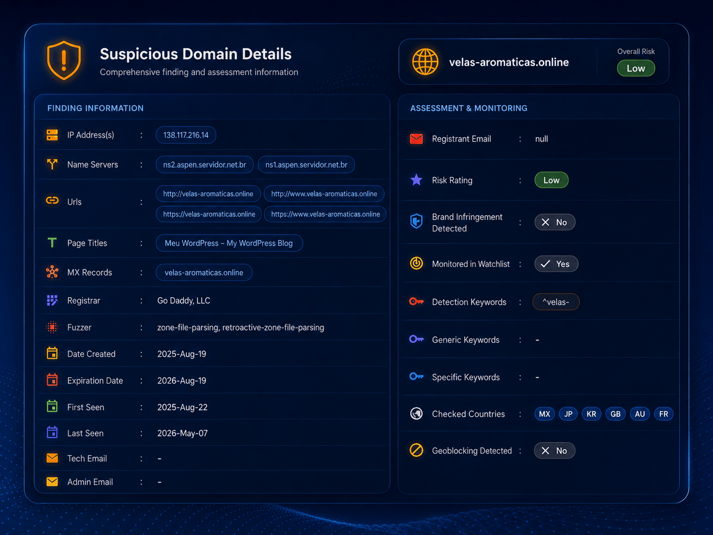713x535 pixels.
Task: Click the Admin Email envelope icon
Action: (52, 482)
